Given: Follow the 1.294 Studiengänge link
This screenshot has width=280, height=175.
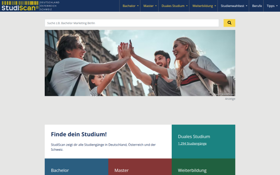Looking at the screenshot, I should pos(192,144).
